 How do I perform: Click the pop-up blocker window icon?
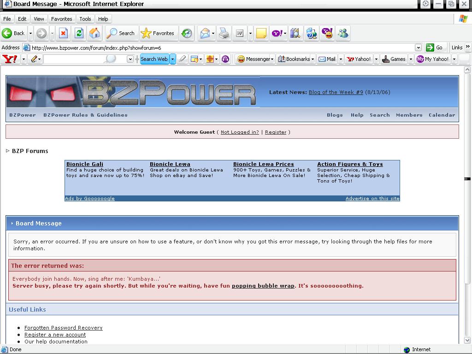pos(195,59)
